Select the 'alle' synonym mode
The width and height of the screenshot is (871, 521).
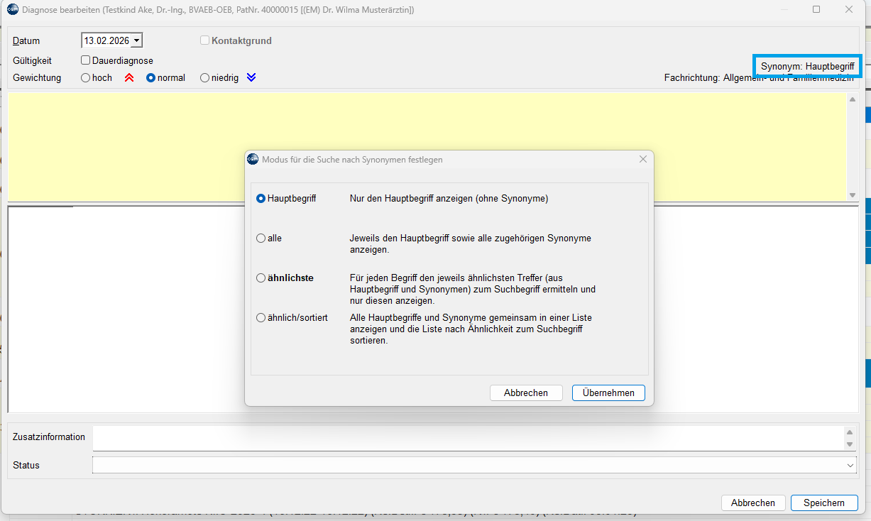click(x=261, y=238)
